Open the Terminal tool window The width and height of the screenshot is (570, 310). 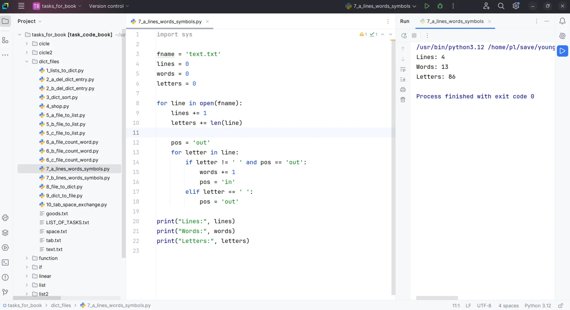[5, 263]
